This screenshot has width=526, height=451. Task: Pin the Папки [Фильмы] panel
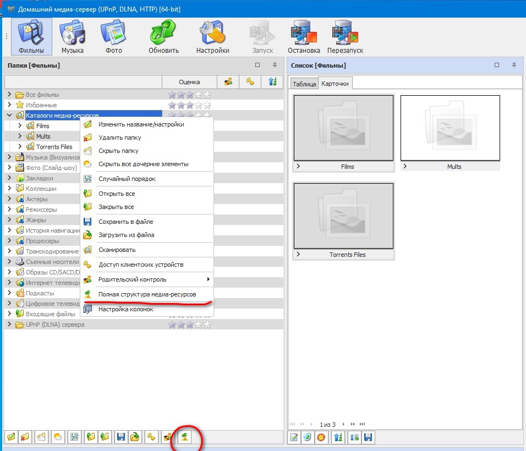(275, 65)
